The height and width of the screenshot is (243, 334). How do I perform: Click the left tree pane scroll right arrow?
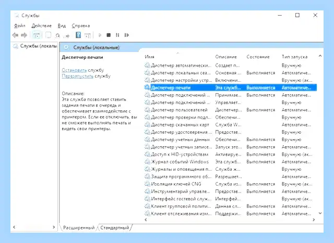(54, 227)
